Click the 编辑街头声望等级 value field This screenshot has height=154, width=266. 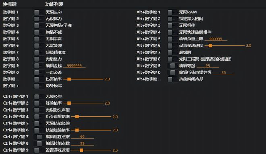[x=224, y=72]
